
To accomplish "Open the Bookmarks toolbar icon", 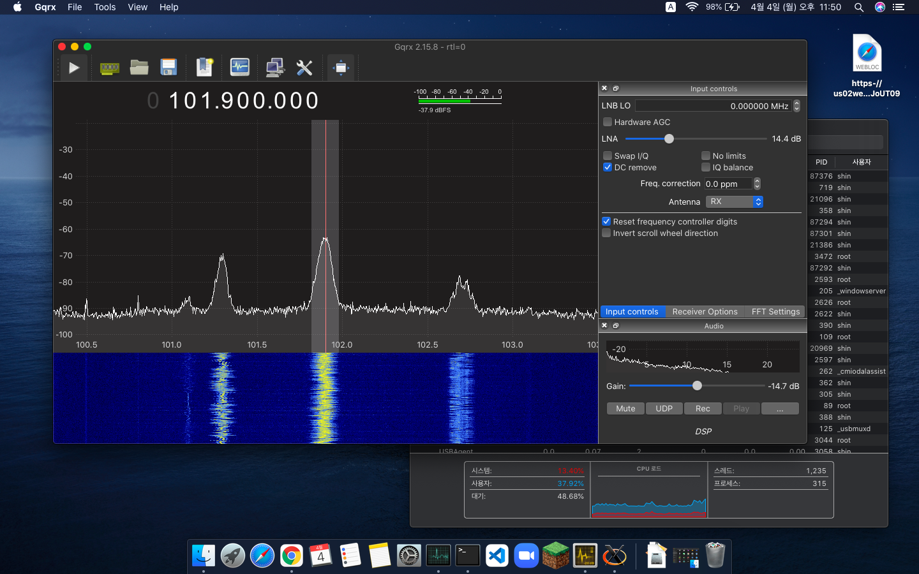I will [x=204, y=68].
